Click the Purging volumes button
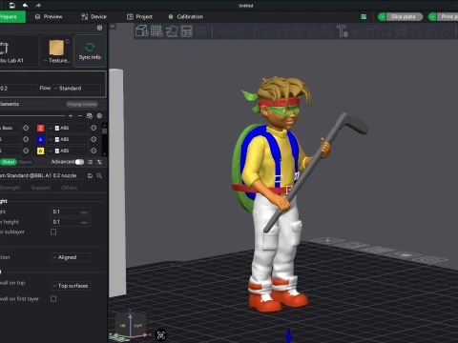The width and height of the screenshot is (458, 343). click(x=82, y=104)
